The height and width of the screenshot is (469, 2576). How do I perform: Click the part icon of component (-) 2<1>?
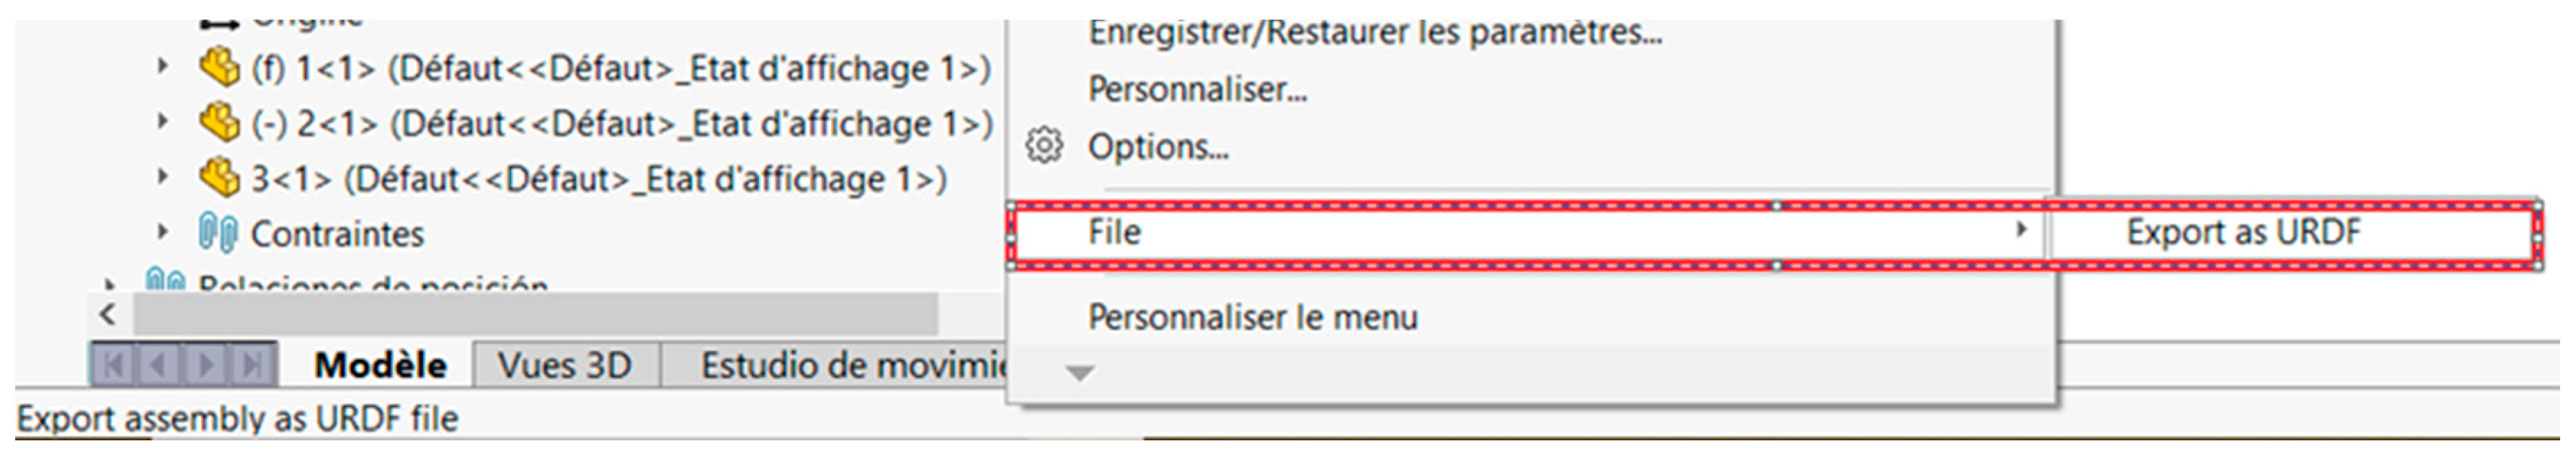point(219,124)
